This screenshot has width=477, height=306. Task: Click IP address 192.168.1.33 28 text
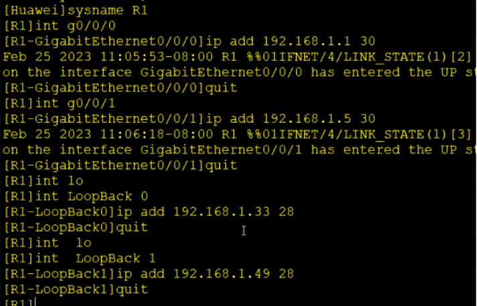[234, 212]
